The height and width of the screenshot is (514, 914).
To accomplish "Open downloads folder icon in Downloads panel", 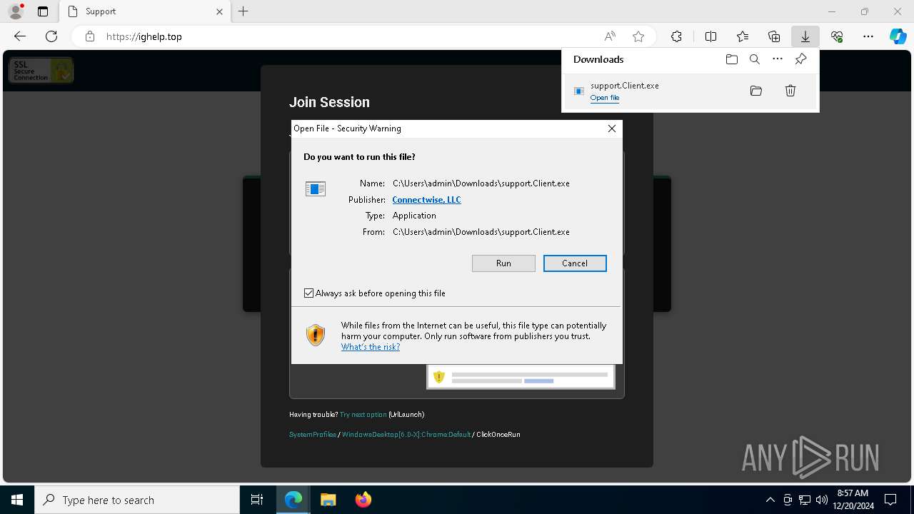I will [x=732, y=59].
